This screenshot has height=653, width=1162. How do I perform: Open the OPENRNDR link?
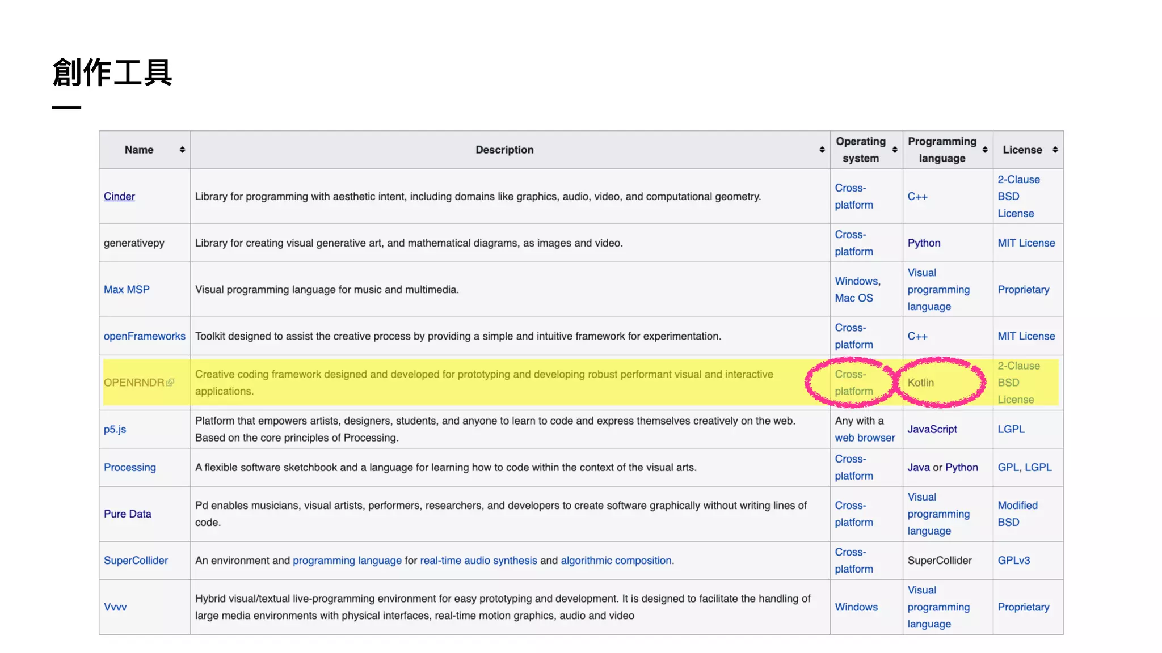[x=134, y=383]
